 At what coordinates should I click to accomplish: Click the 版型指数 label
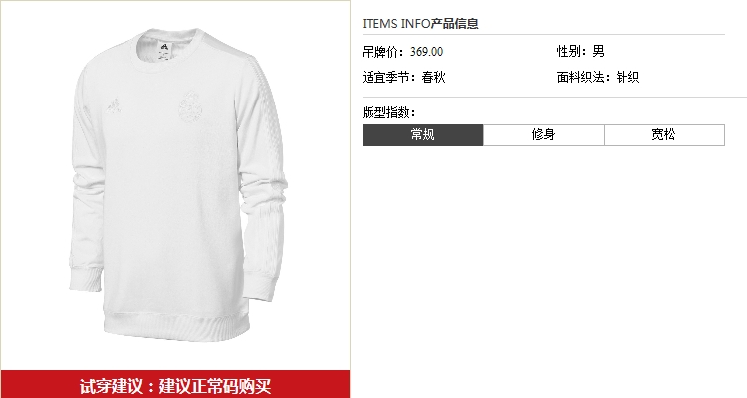point(388,112)
